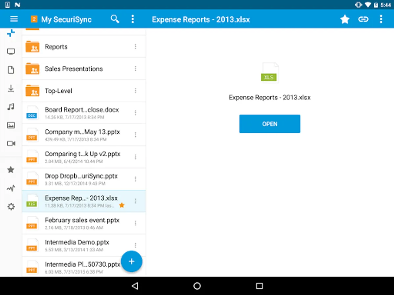Open the Reports shared folder
This screenshot has width=394, height=295.
[84, 47]
